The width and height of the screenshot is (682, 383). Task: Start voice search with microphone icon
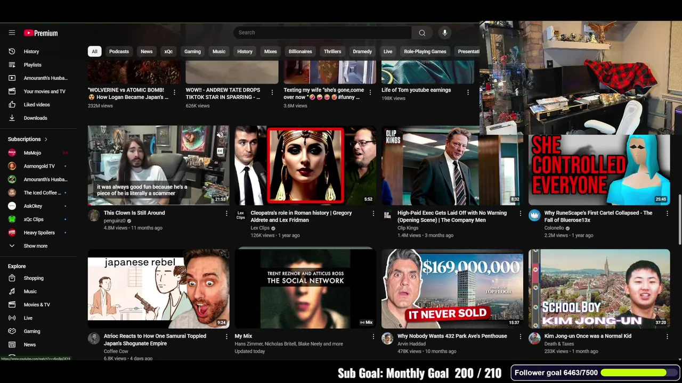pyautogui.click(x=445, y=32)
